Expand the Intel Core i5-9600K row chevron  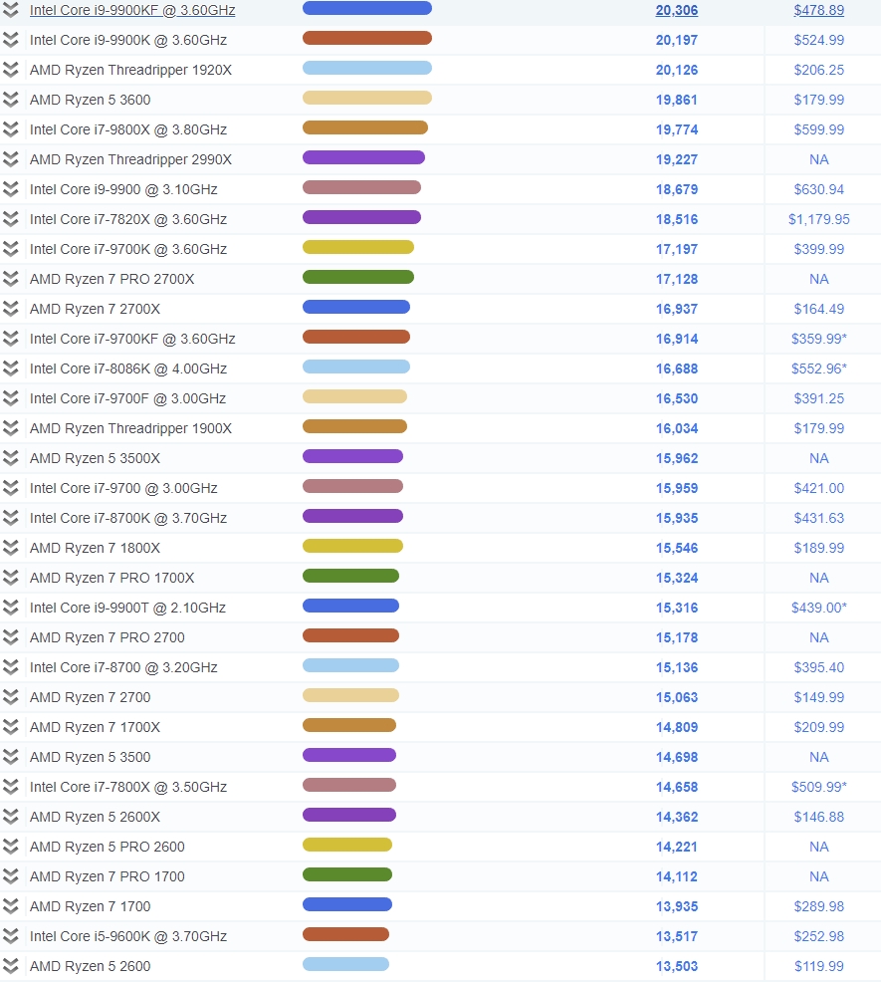(x=11, y=936)
